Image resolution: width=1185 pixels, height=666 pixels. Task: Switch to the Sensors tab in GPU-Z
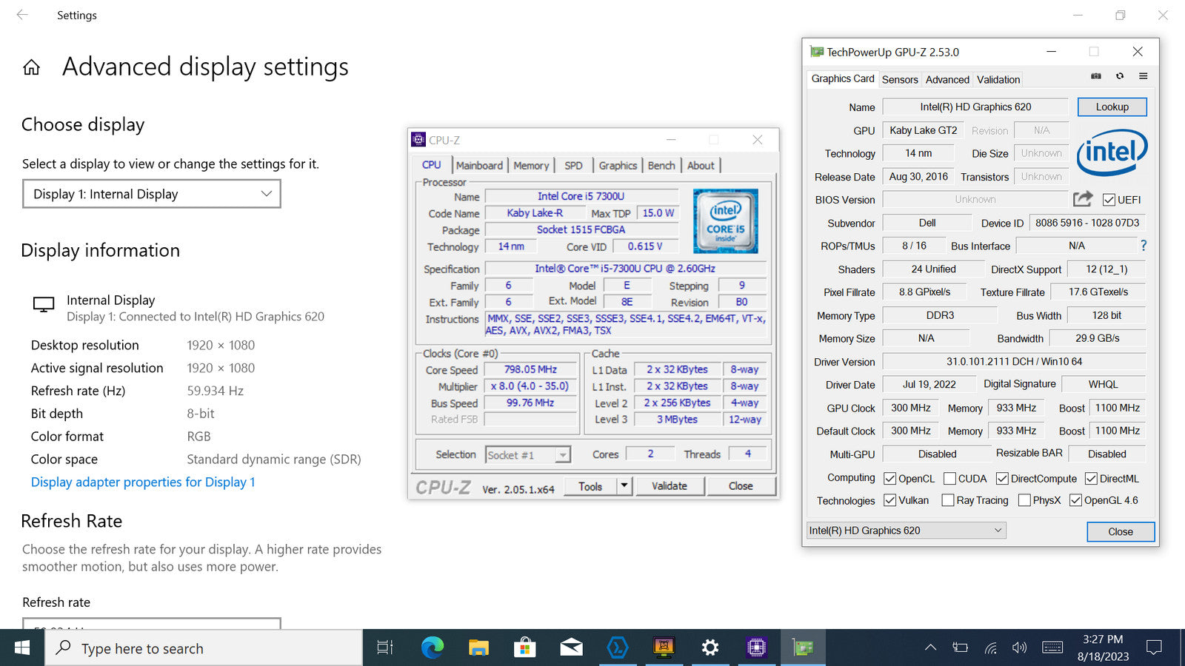coord(900,80)
